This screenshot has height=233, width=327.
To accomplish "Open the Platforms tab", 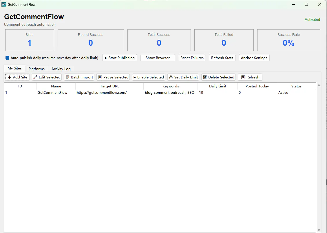I will 37,69.
